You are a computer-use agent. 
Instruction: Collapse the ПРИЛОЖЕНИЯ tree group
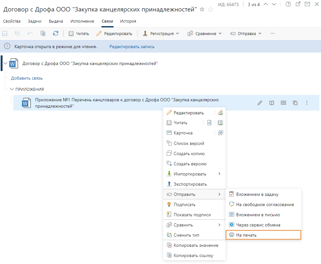tap(12, 89)
